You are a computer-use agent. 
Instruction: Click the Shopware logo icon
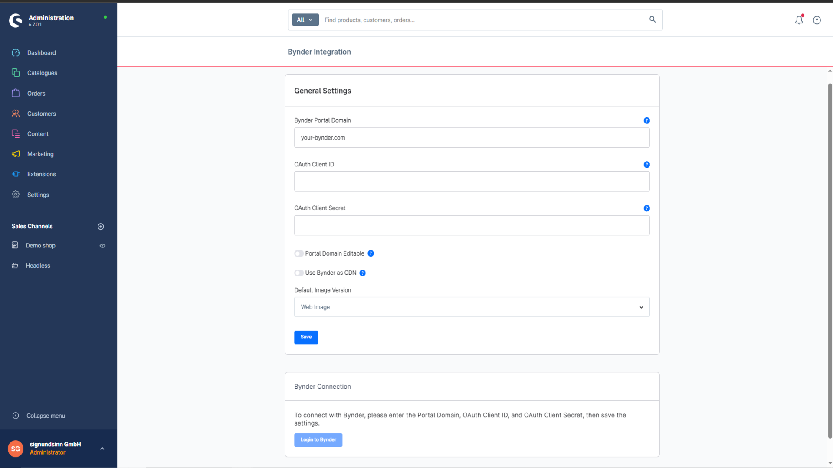click(16, 20)
